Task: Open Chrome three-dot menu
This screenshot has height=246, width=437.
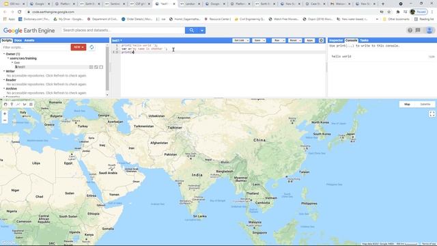Action: coord(432,12)
